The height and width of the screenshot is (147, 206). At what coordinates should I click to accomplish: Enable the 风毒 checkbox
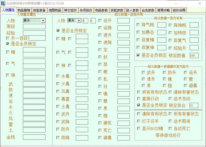[x=58, y=91]
